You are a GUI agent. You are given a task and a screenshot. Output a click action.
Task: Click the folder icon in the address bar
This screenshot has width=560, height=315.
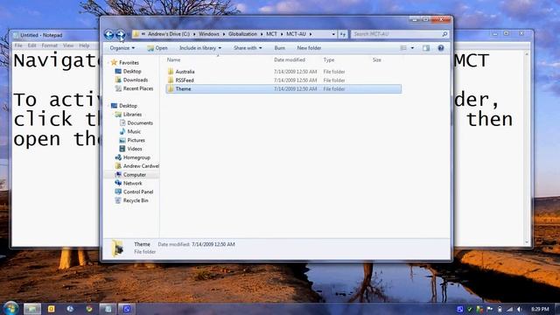(136, 34)
